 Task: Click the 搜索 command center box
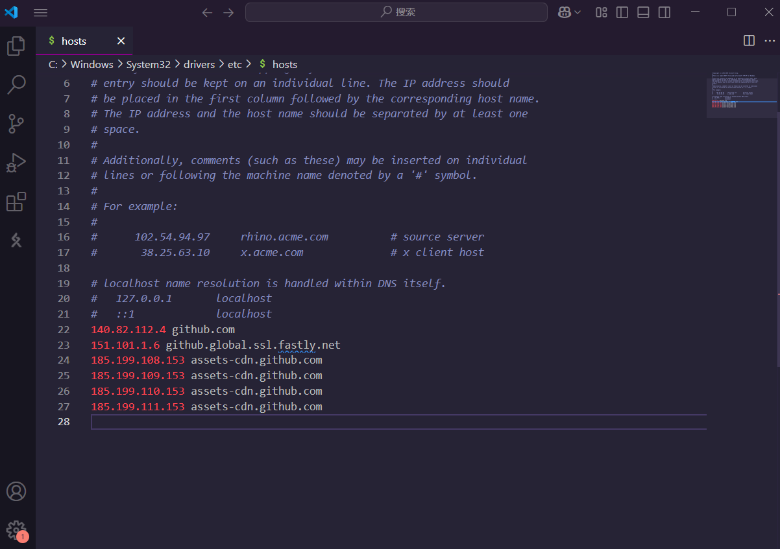point(396,12)
